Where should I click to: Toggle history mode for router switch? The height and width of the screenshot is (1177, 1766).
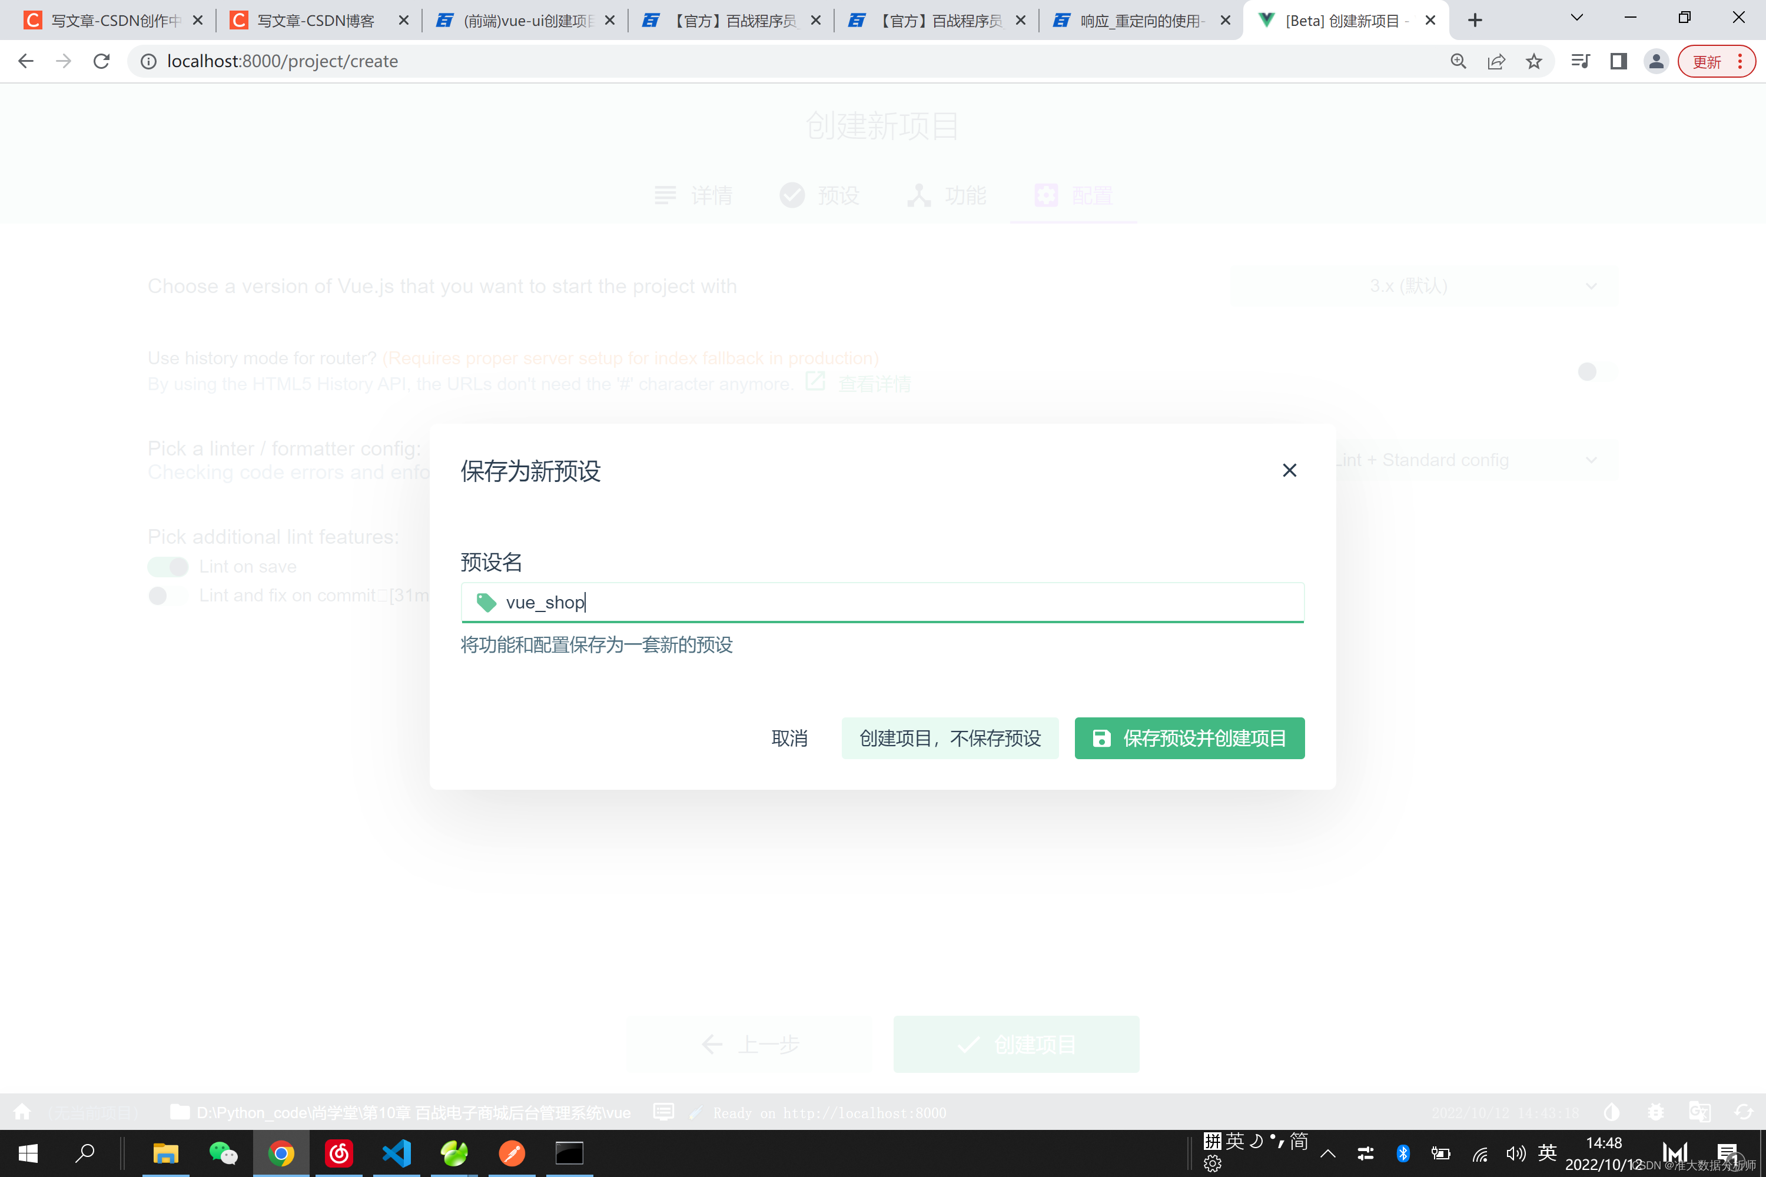coord(1596,371)
